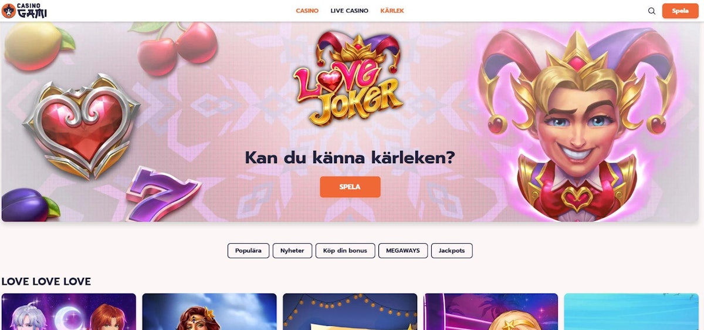
Task: Open the CASINO navigation tab
Action: pos(307,11)
